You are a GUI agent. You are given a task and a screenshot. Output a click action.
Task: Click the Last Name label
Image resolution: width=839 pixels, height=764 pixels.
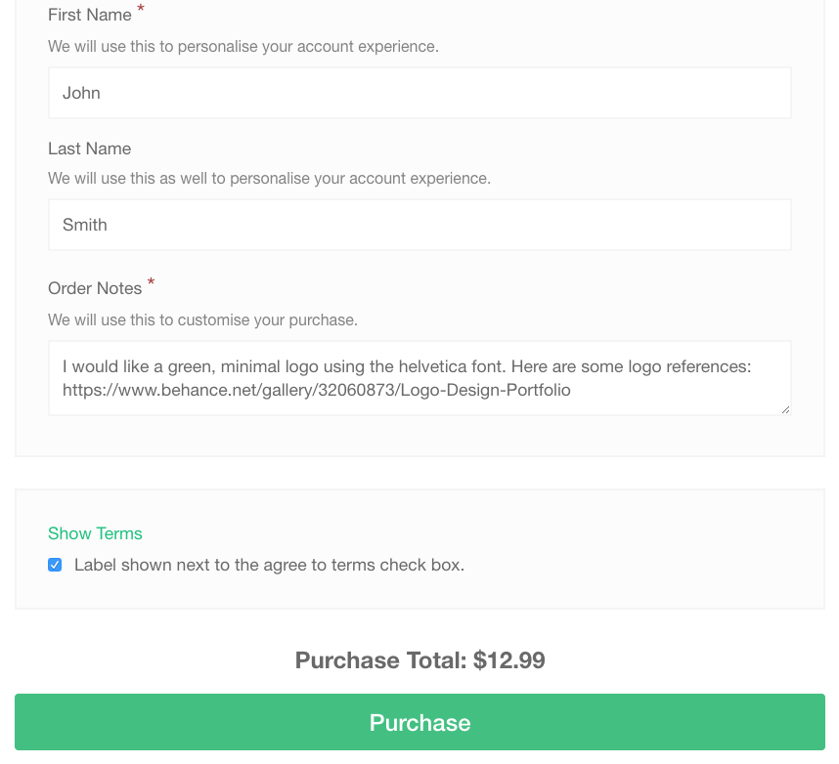point(89,149)
